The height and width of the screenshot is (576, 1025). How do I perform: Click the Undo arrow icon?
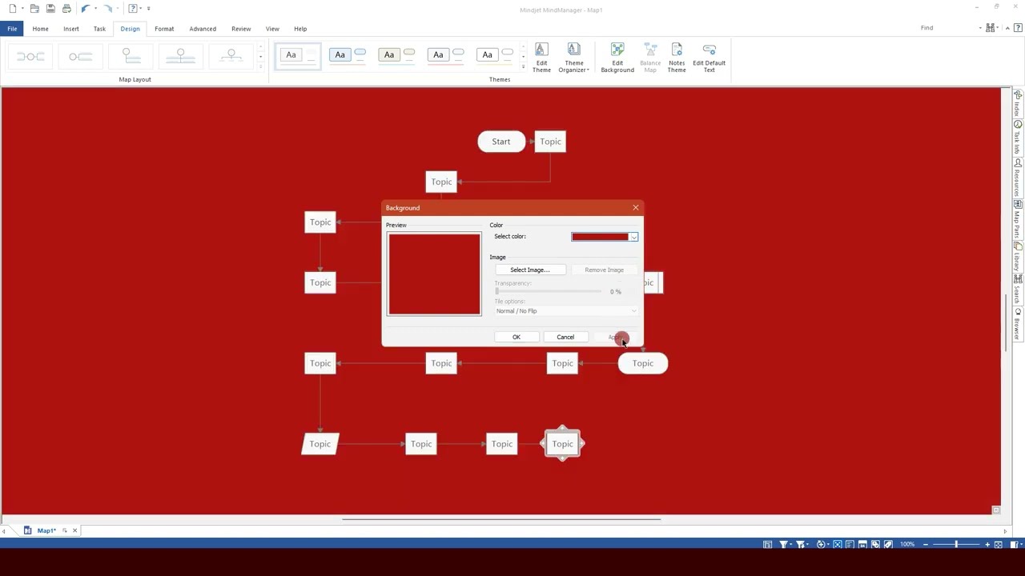pyautogui.click(x=84, y=9)
